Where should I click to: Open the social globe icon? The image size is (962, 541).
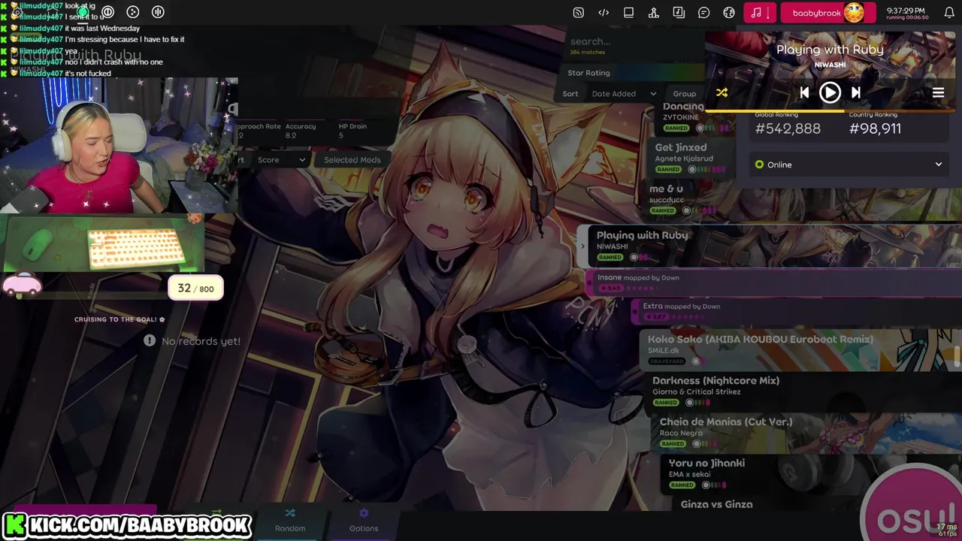point(729,12)
